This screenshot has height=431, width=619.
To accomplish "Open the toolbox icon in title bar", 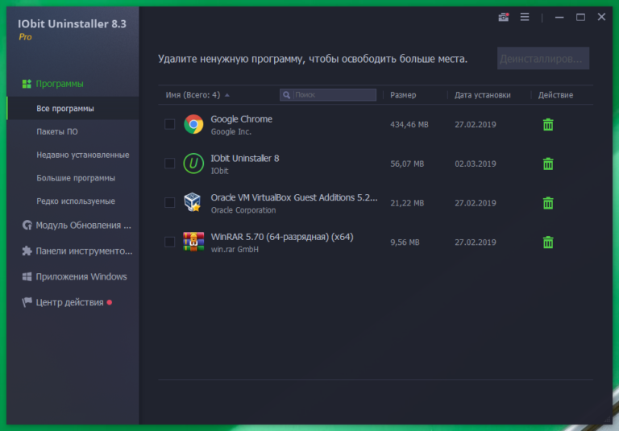I will (x=503, y=17).
